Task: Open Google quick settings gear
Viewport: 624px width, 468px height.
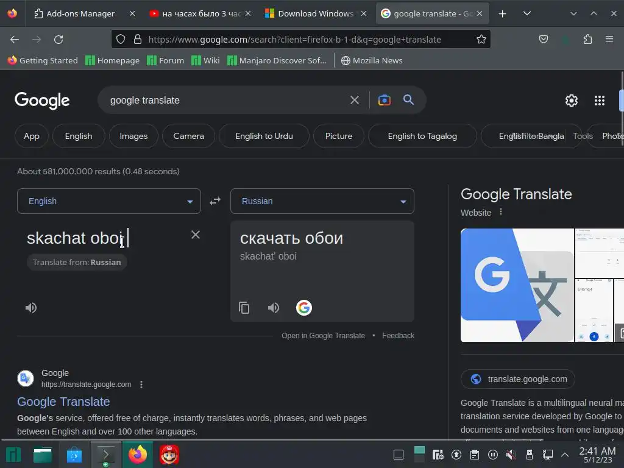Action: [572, 101]
